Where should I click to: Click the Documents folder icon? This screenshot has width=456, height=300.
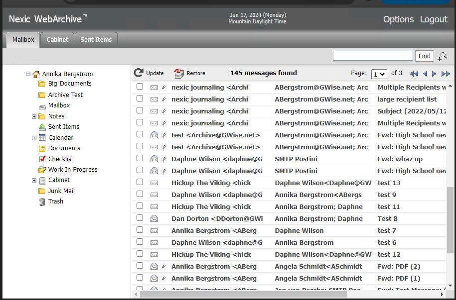(42, 149)
